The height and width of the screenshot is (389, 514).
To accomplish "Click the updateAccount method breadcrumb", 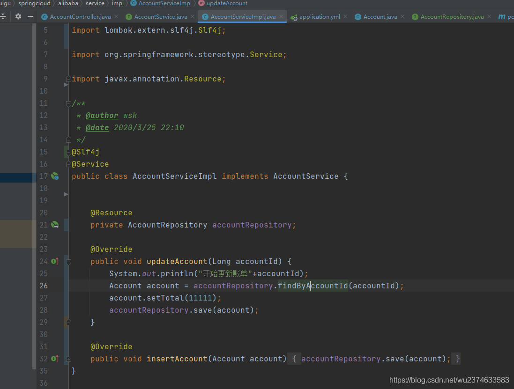I will (227, 3).
